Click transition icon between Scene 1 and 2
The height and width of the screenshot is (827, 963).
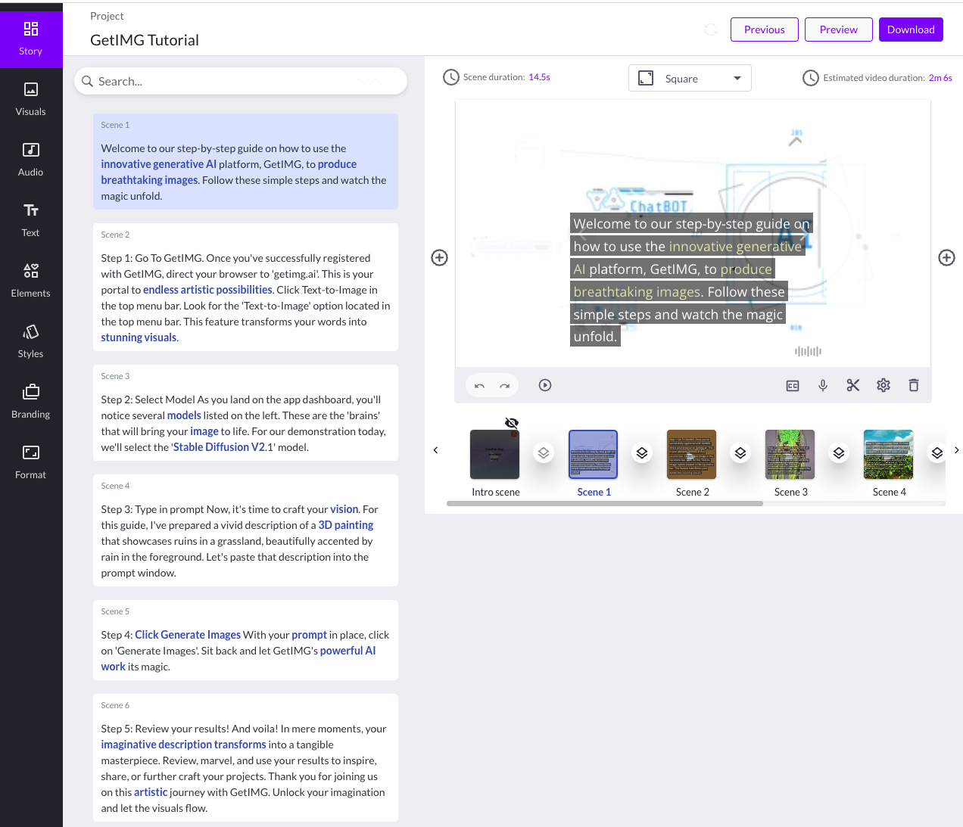point(642,453)
